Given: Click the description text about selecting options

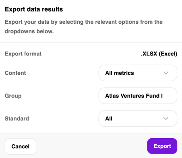Looking at the screenshot, I should 84,27.
